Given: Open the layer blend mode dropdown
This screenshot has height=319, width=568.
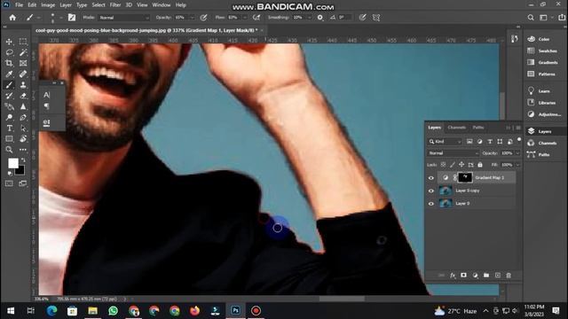Looking at the screenshot, I should pyautogui.click(x=454, y=153).
